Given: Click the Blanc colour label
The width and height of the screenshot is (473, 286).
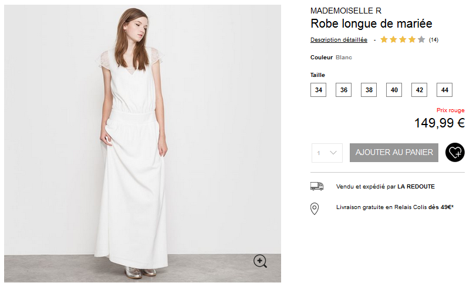Looking at the screenshot, I should click(344, 58).
